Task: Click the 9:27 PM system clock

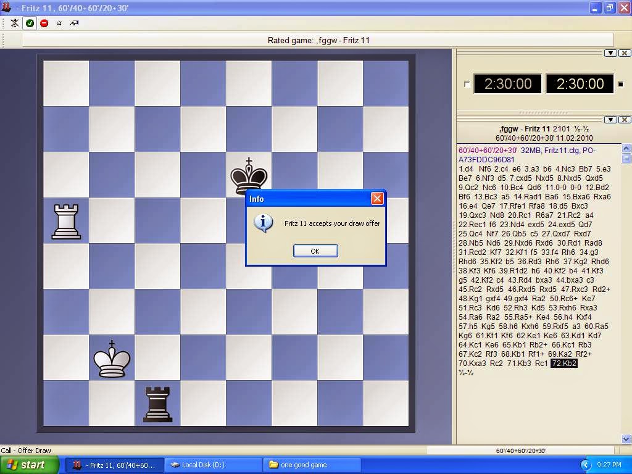Action: (609, 465)
